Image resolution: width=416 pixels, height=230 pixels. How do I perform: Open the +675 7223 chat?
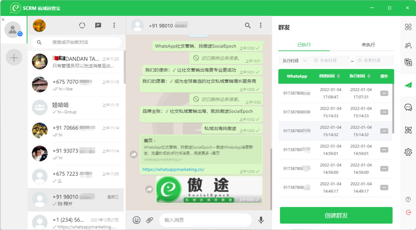pos(76,177)
